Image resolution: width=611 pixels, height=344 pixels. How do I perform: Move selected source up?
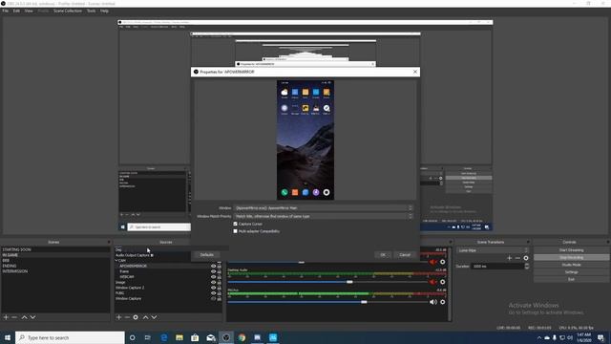pyautogui.click(x=145, y=317)
